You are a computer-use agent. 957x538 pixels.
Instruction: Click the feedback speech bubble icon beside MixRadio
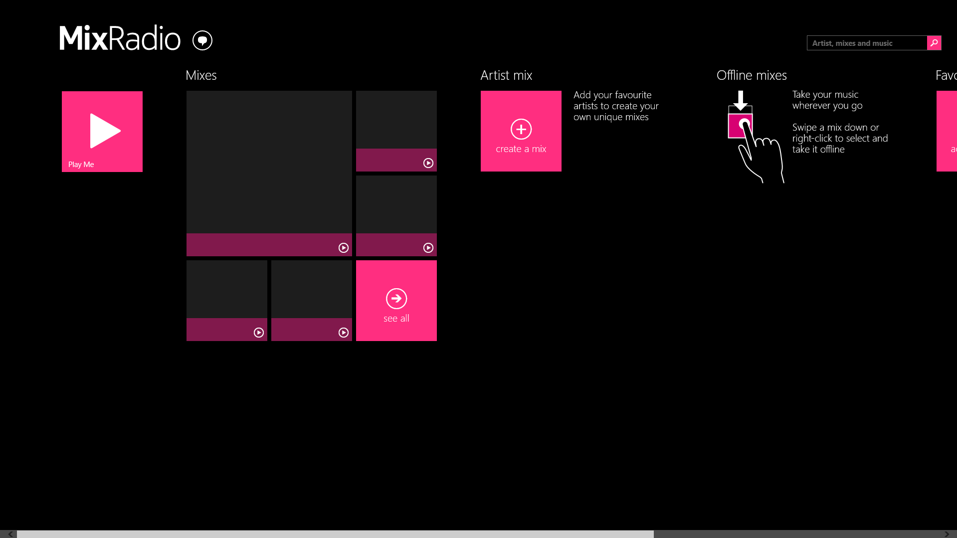pos(202,40)
